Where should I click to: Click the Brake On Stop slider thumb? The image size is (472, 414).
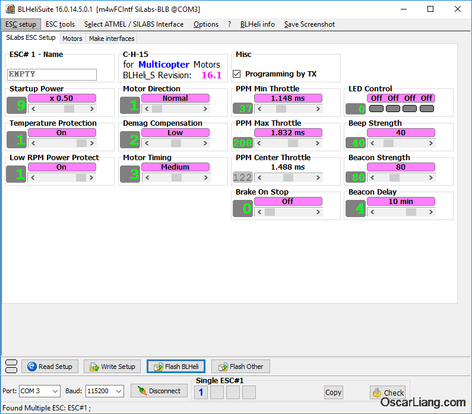pyautogui.click(x=270, y=212)
